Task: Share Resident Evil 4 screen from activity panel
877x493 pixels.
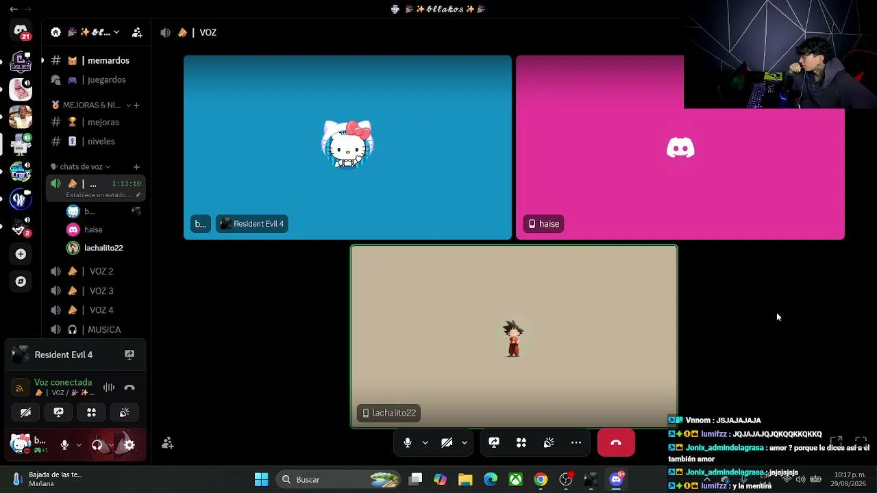Action: click(129, 355)
